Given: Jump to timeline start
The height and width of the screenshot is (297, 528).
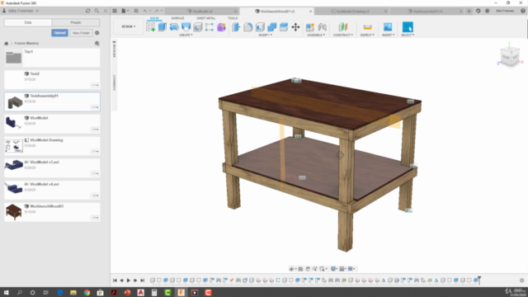Looking at the screenshot, I should (x=115, y=280).
